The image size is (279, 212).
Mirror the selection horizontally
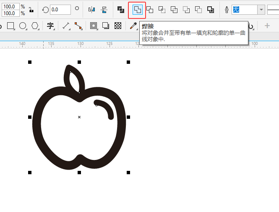(91, 10)
